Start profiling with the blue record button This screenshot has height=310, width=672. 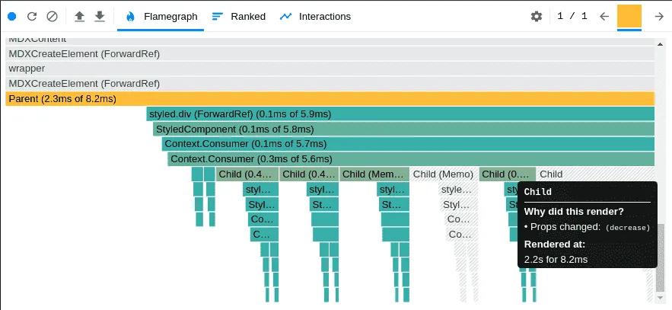[x=12, y=16]
